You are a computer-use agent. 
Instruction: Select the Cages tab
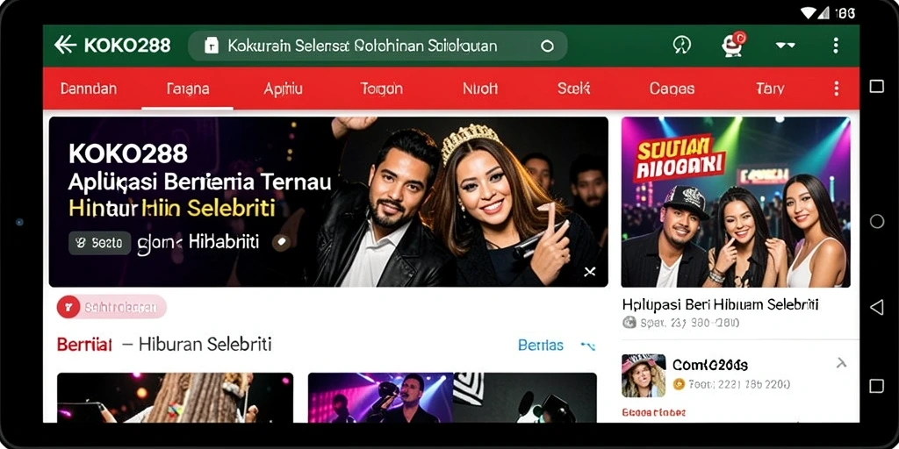tap(672, 89)
